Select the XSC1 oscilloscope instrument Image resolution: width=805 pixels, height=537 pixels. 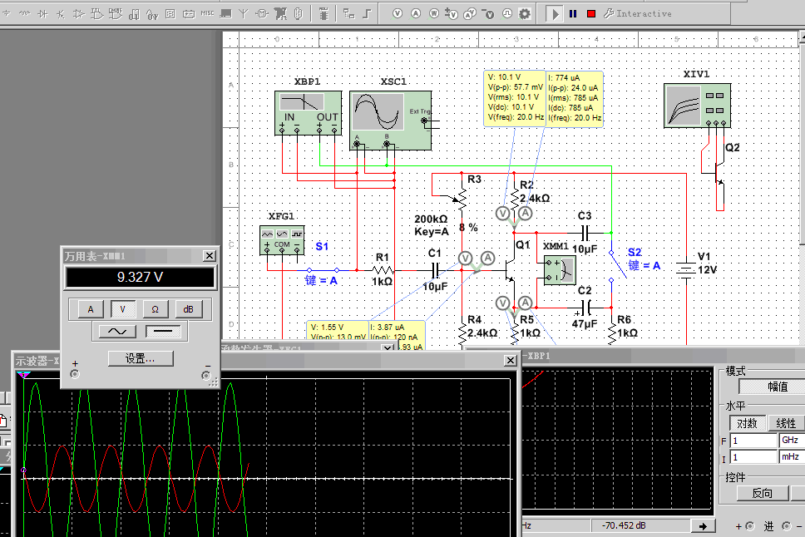(391, 121)
